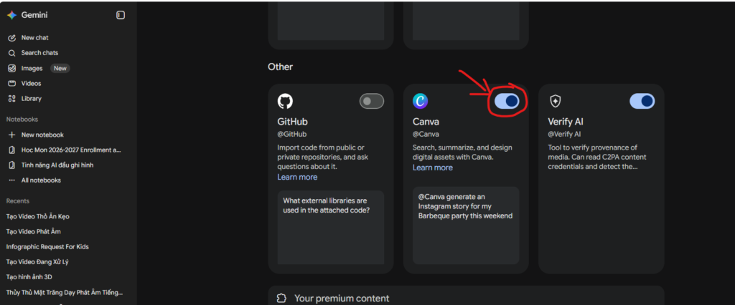
Task: Collapse the sidebar with the panel icon
Action: (x=121, y=15)
